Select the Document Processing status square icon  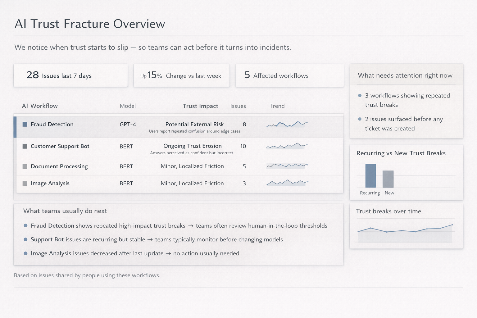[x=25, y=166]
